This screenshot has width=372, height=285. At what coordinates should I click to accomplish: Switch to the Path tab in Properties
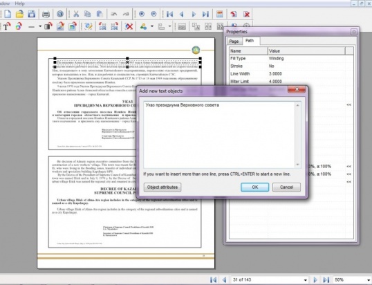tap(250, 41)
